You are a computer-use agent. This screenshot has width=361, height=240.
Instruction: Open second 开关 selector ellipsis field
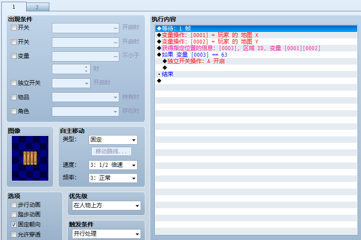pyautogui.click(x=86, y=43)
